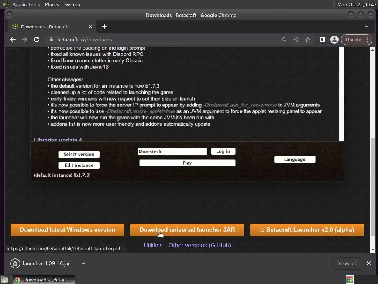
Task: Open the Chrome three-dot menu
Action: [367, 40]
